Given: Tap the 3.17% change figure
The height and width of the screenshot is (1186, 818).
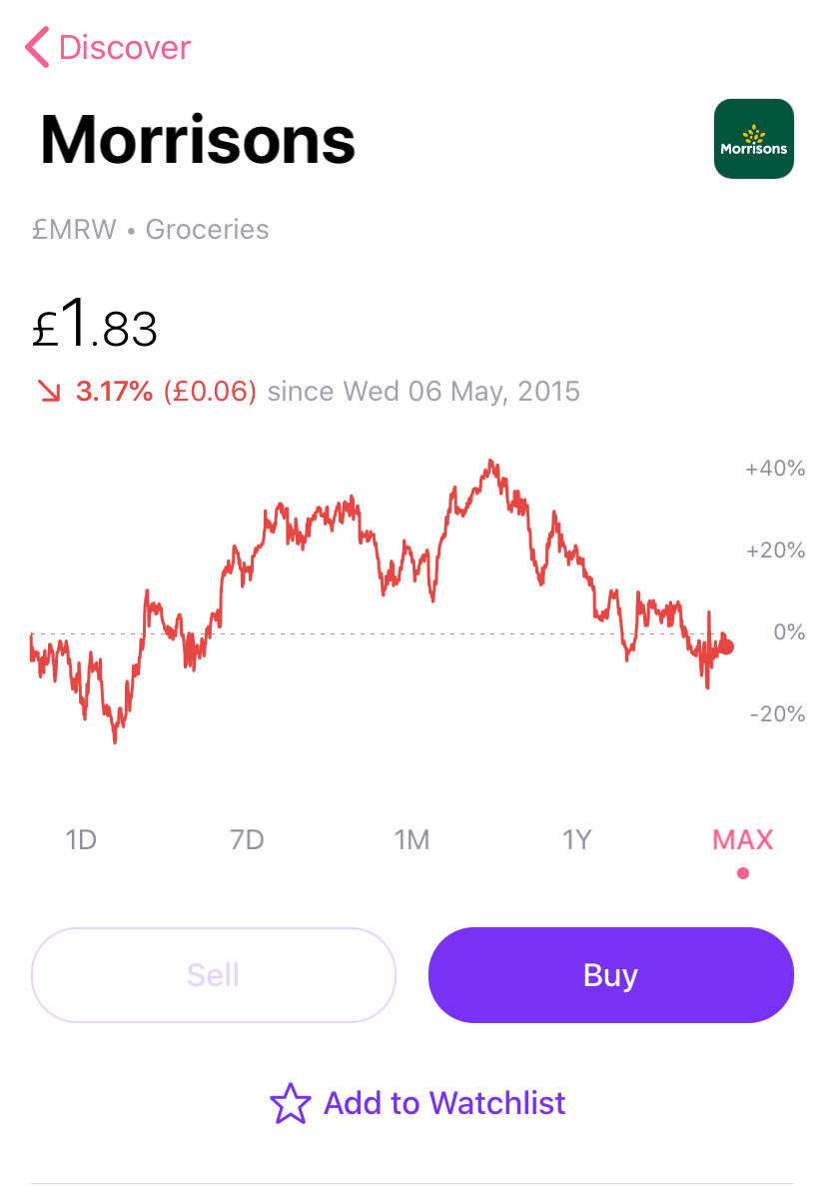Looking at the screenshot, I should 114,391.
